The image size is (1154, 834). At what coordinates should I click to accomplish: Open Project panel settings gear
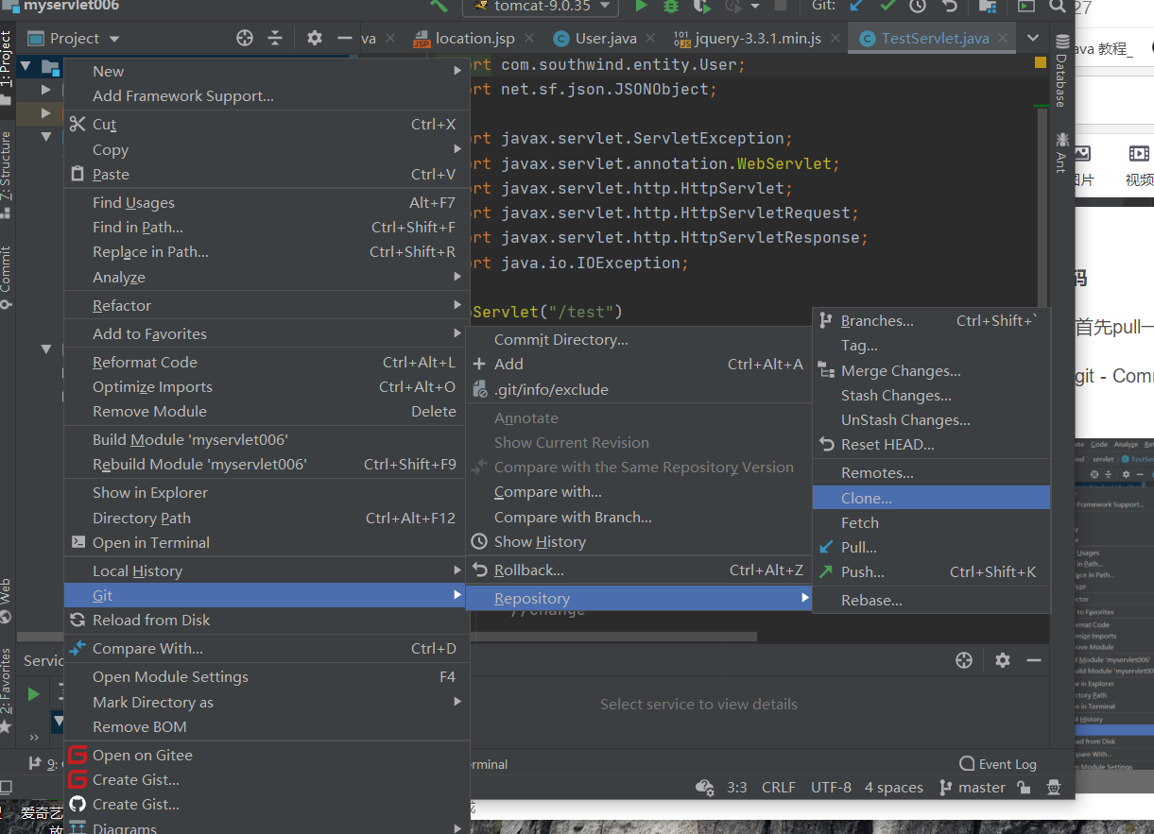[x=315, y=38]
